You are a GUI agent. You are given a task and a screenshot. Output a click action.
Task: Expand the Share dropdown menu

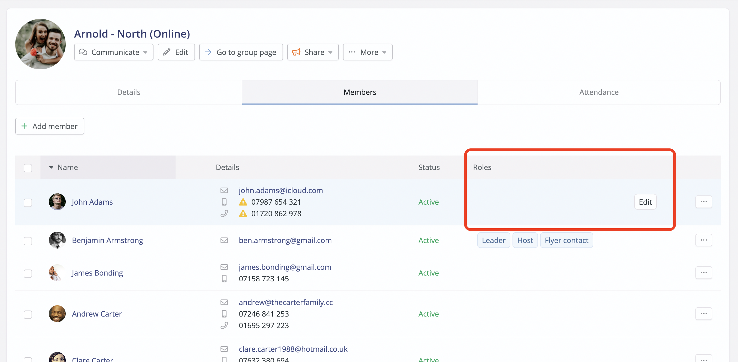(312, 52)
